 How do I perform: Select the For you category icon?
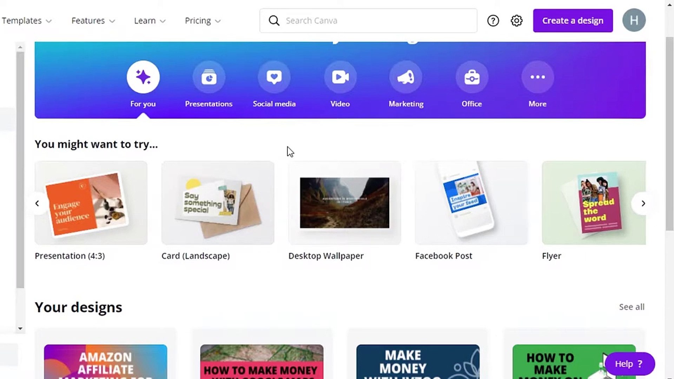[x=143, y=77]
